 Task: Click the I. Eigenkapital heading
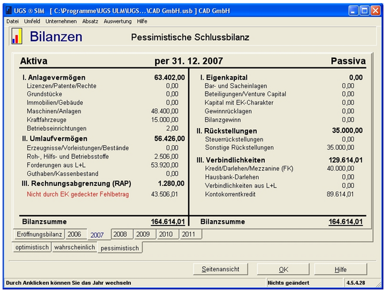click(x=224, y=78)
